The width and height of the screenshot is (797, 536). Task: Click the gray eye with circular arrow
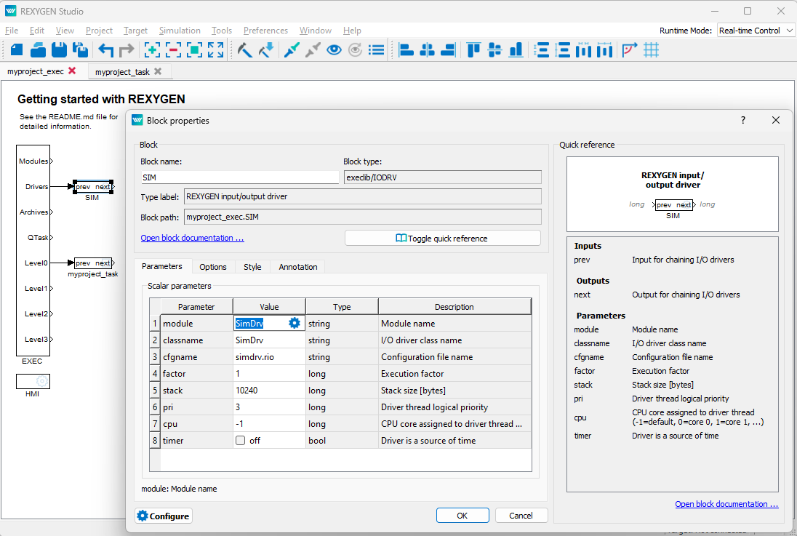tap(356, 50)
